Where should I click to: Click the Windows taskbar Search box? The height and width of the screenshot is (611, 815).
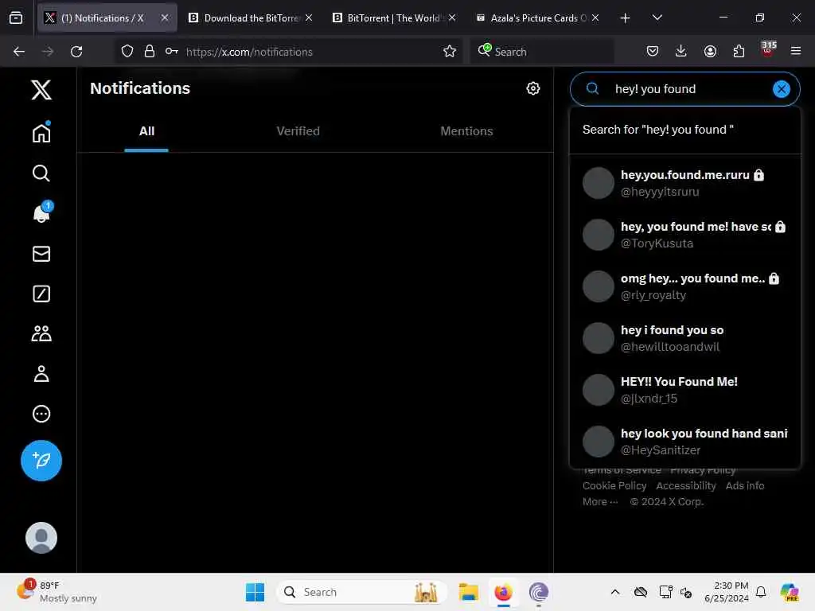pos(362,592)
